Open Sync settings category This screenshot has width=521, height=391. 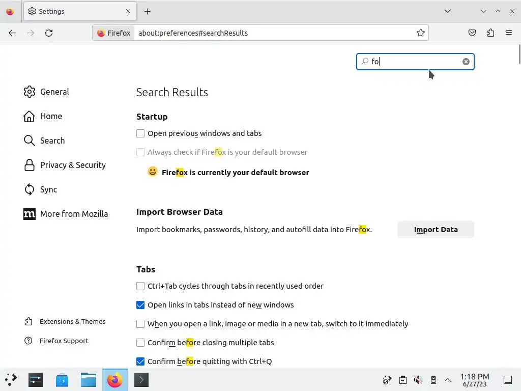(x=41, y=189)
